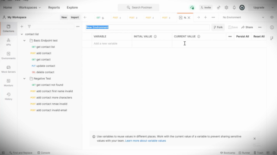Screen dimensions: 277x155
Task: Open notifications bell icon
Action: click(x=234, y=8)
